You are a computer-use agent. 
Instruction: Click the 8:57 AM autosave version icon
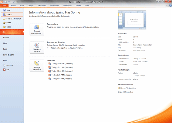tap(49, 79)
